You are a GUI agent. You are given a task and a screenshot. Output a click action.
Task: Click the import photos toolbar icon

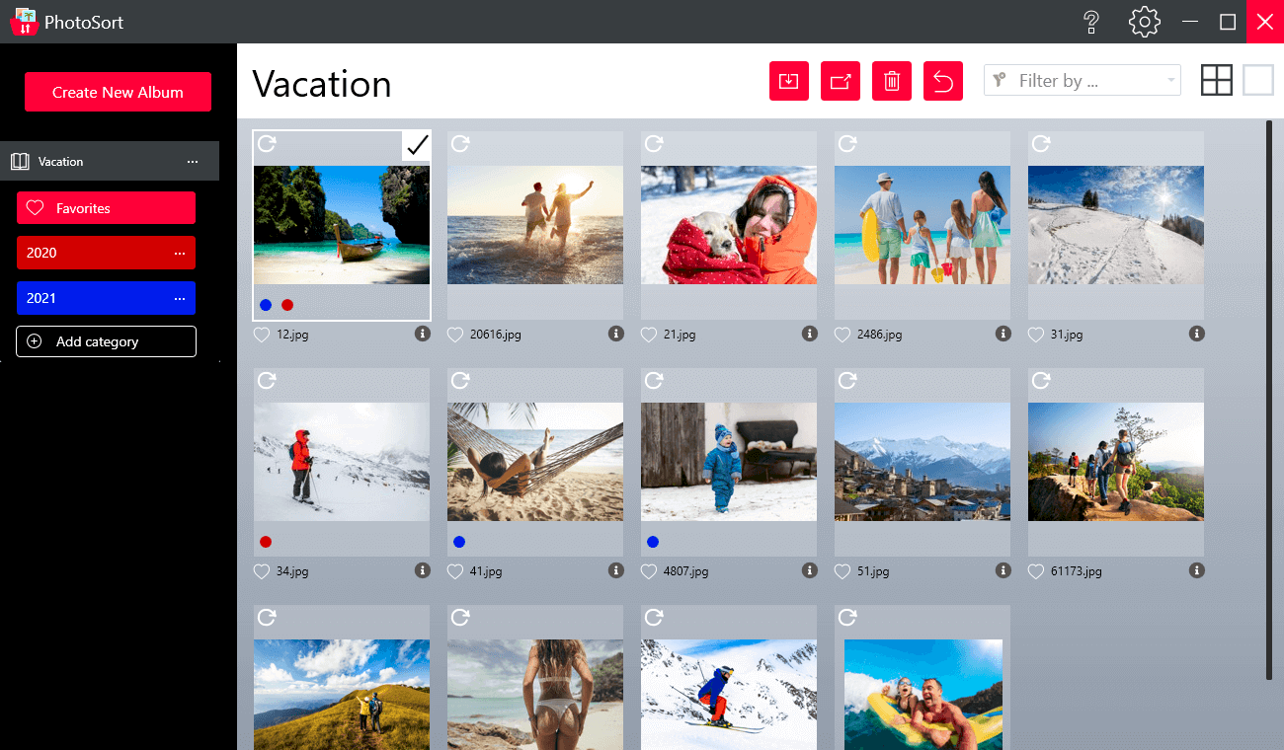click(788, 81)
